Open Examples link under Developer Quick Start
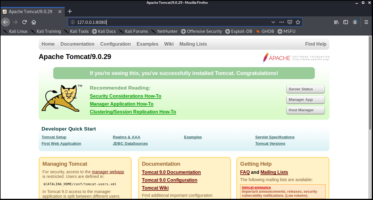The image size is (373, 200). pos(193,137)
